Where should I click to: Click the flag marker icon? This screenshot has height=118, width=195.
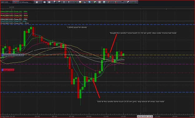click(68, 2)
